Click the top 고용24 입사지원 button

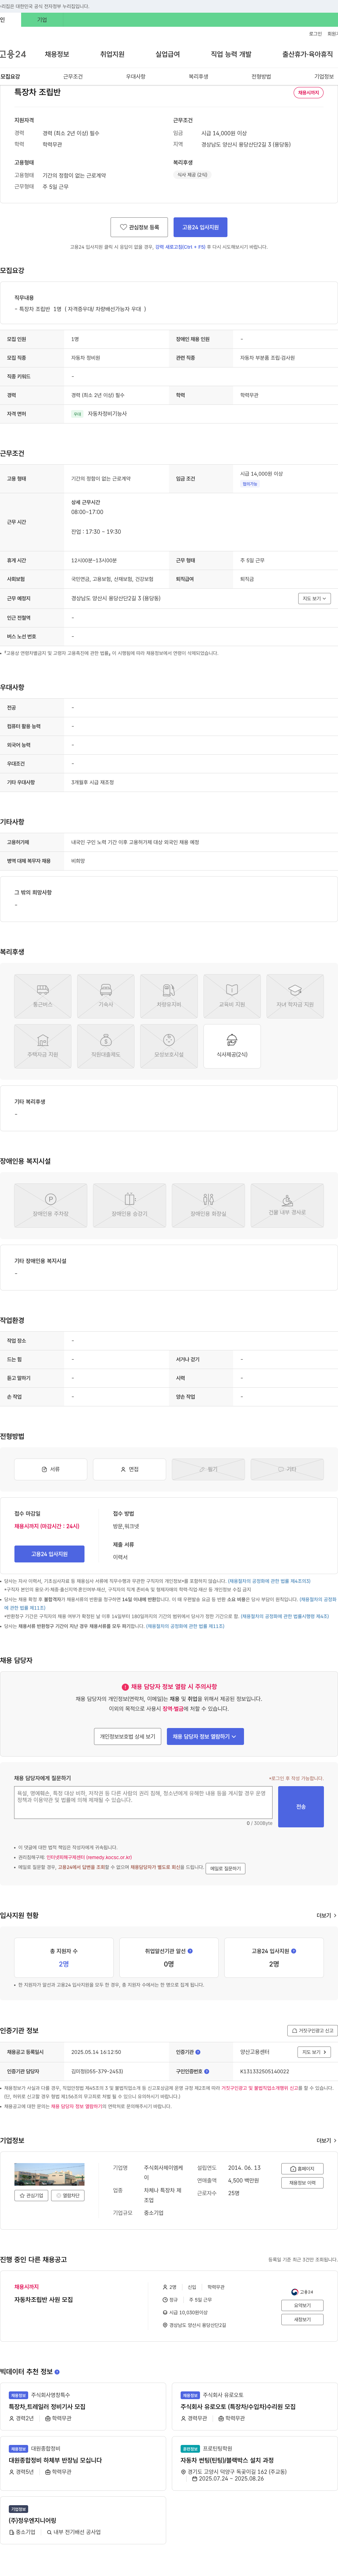[x=200, y=227]
